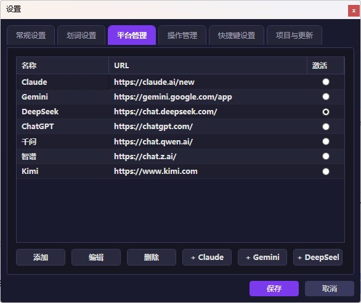Add preset with + Claude button
361x303 pixels.
207,258
